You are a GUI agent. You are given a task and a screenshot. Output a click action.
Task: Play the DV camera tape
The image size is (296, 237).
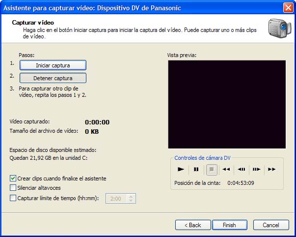point(181,169)
